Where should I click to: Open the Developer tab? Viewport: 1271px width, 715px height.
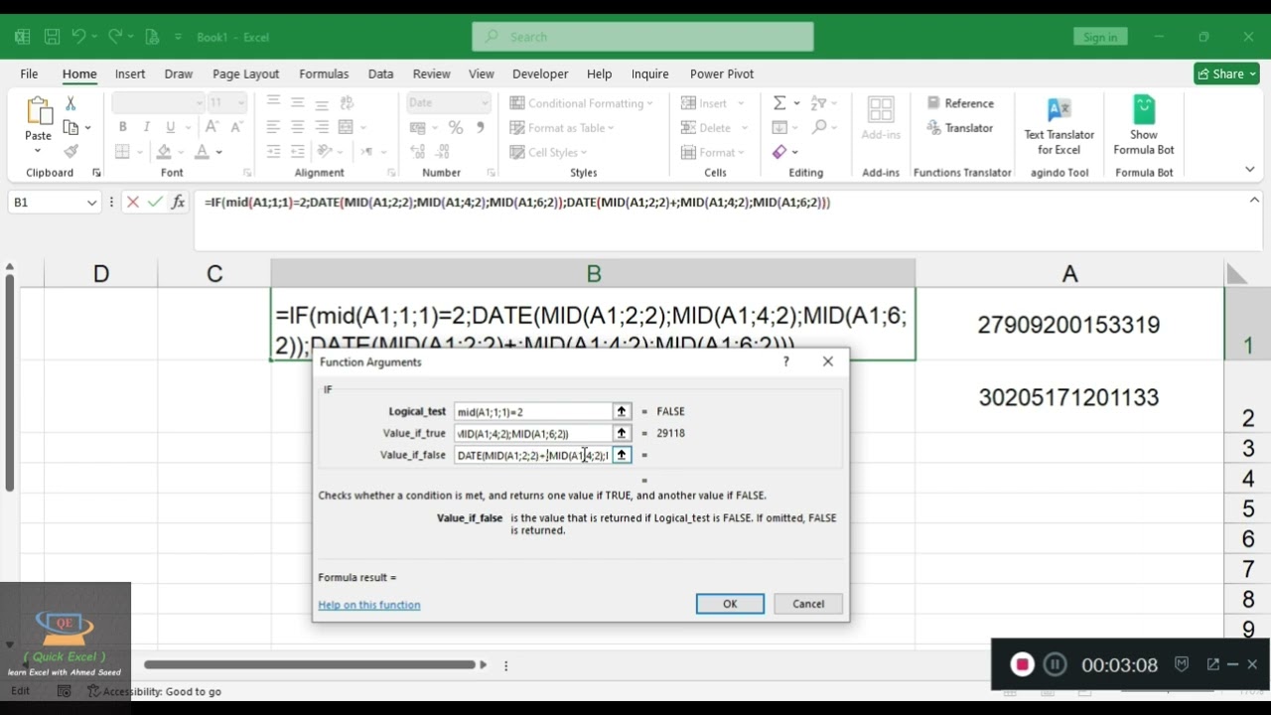pos(540,73)
